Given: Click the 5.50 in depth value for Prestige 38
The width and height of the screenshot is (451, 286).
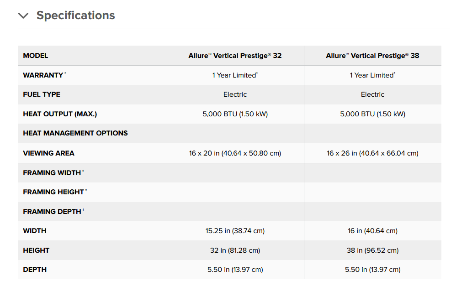Looking at the screenshot, I should click(372, 270).
